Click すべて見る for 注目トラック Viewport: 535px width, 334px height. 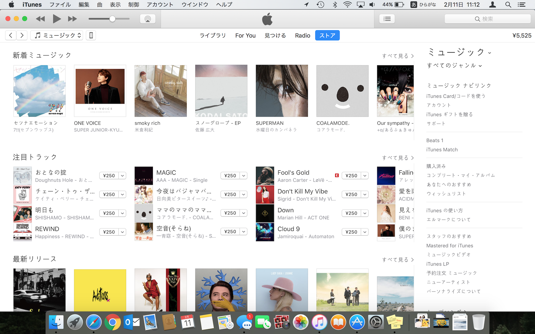(398, 158)
